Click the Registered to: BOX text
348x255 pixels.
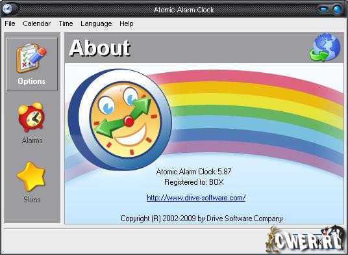(194, 182)
